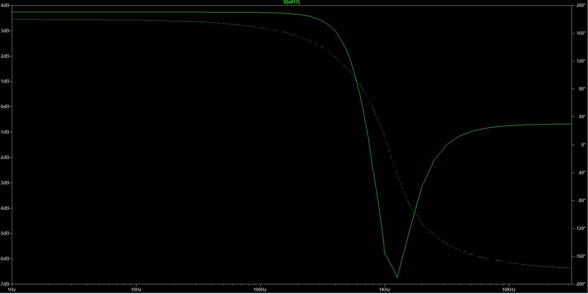This screenshot has height=294, width=588.
Task: Select the -6dB magnitude axis label
Action: pyautogui.click(x=5, y=259)
